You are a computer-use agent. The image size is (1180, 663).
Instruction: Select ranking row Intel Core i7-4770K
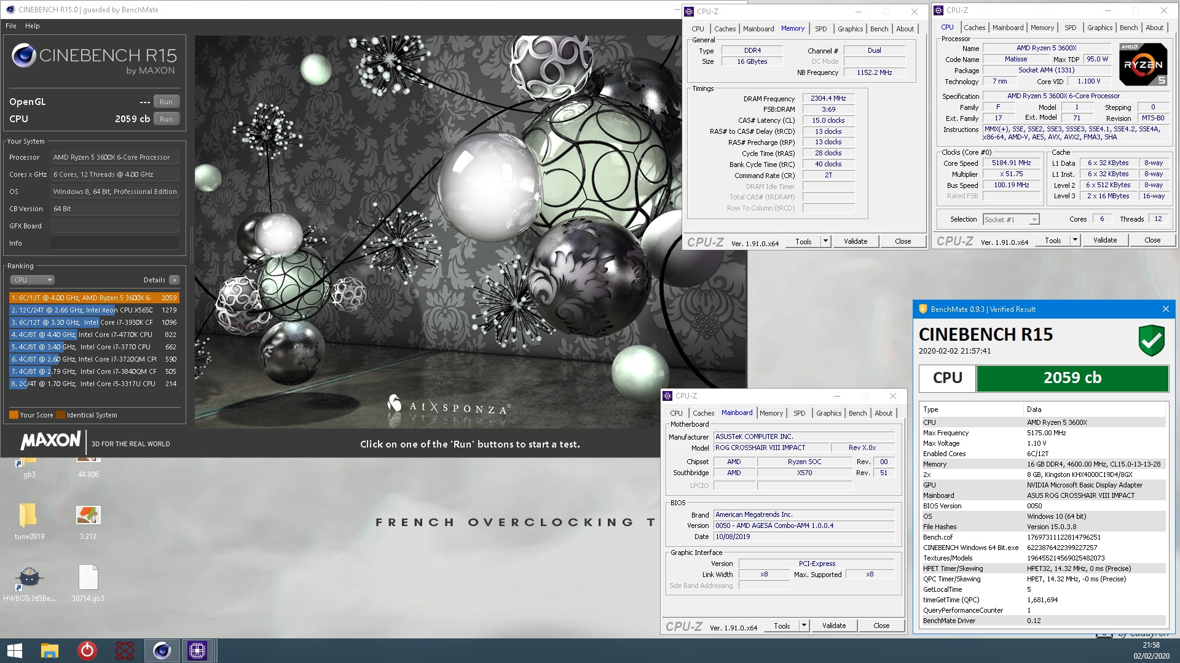tap(94, 335)
